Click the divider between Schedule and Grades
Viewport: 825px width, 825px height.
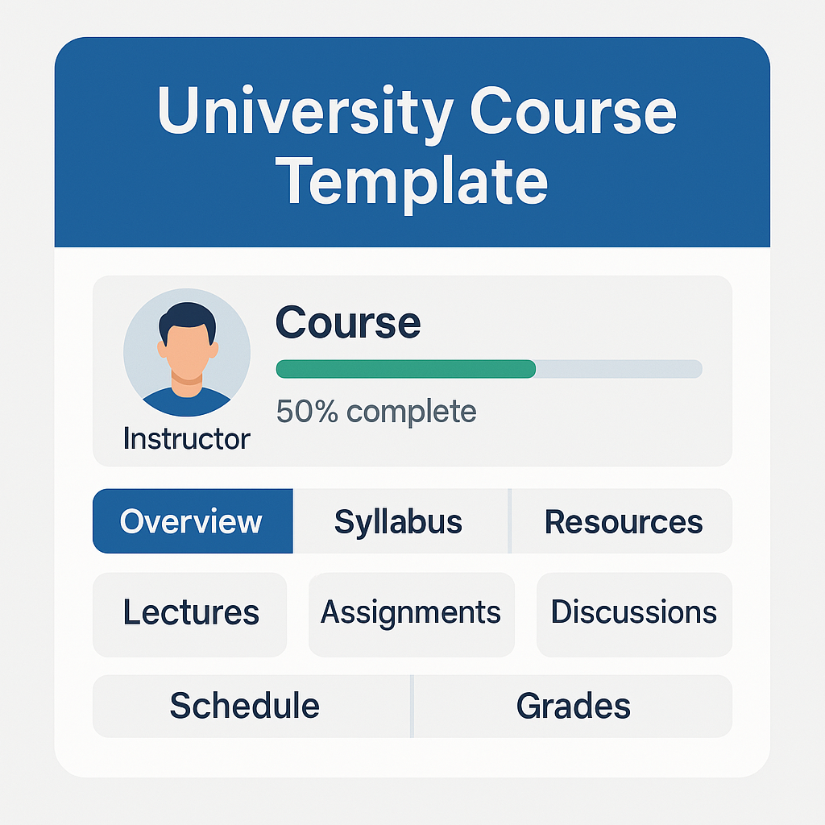pos(412,706)
